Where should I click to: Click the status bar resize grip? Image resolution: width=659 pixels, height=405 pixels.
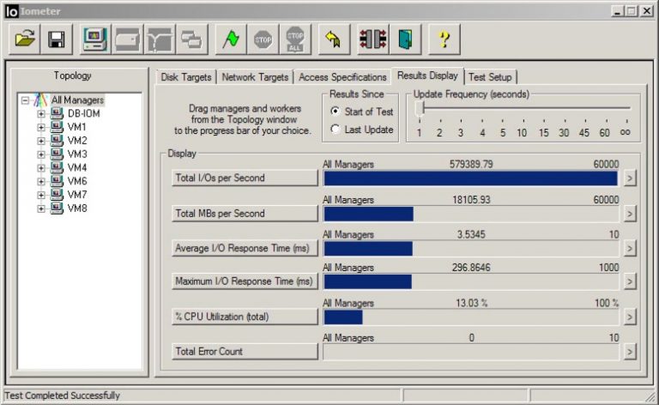[650, 396]
